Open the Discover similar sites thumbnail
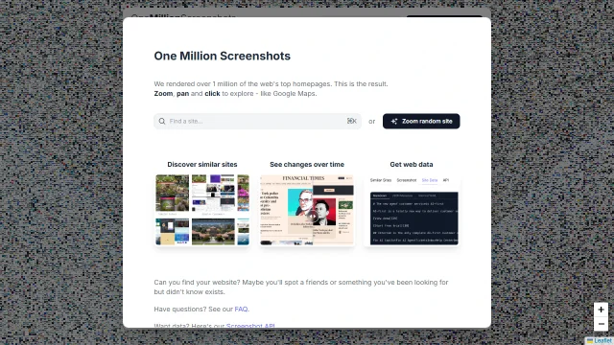The height and width of the screenshot is (345, 614). (202, 210)
